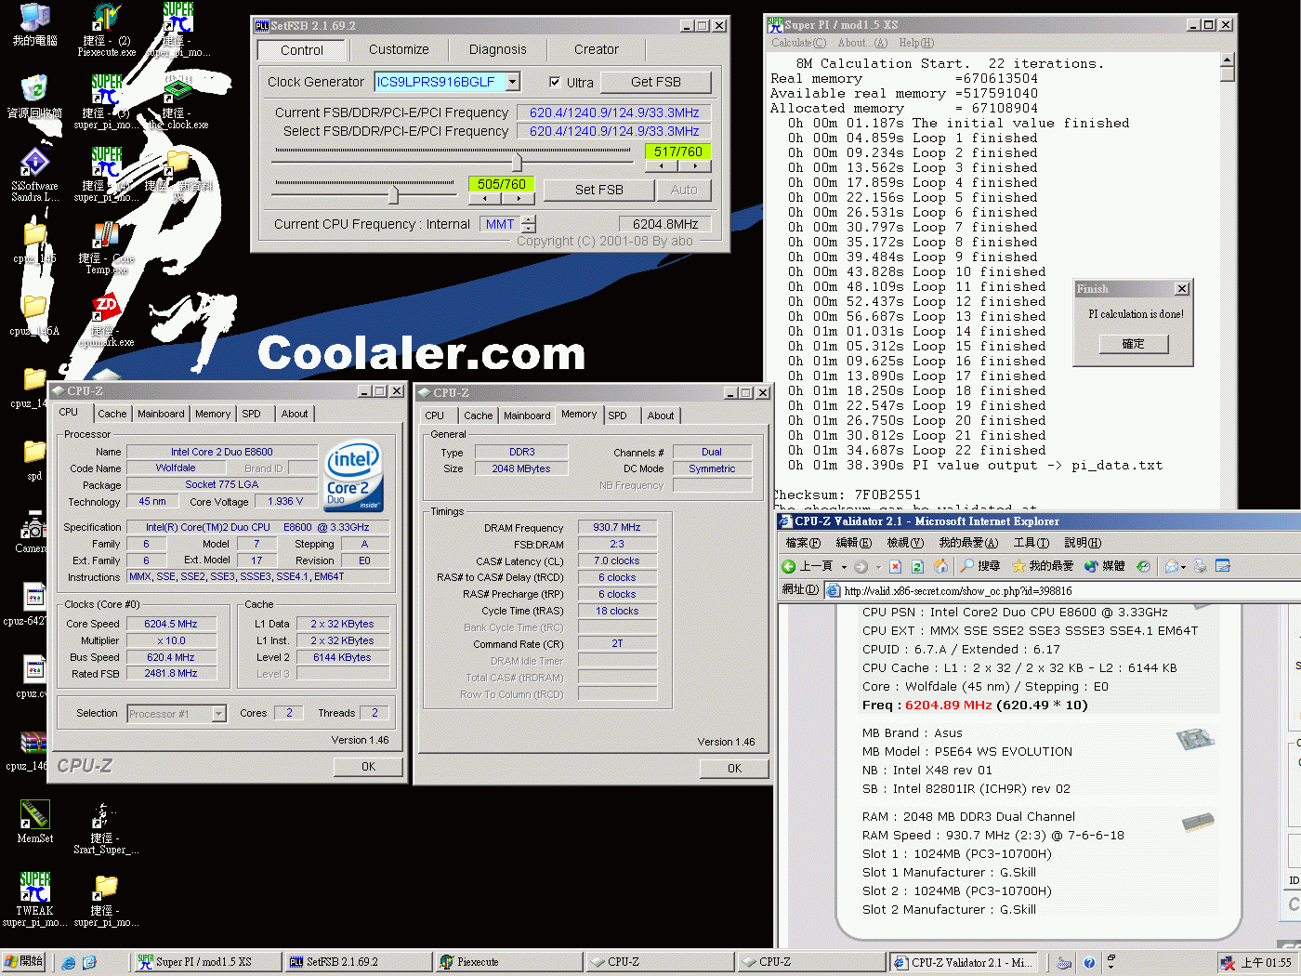Open the cpuz_145 desktop folder

(x=34, y=242)
